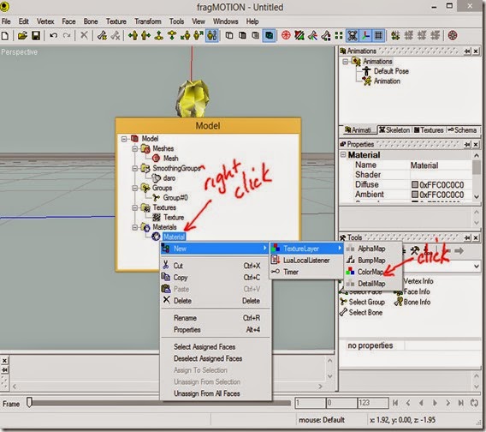
Task: Click the Material sphere icon in the Model tree
Action: tap(156, 237)
